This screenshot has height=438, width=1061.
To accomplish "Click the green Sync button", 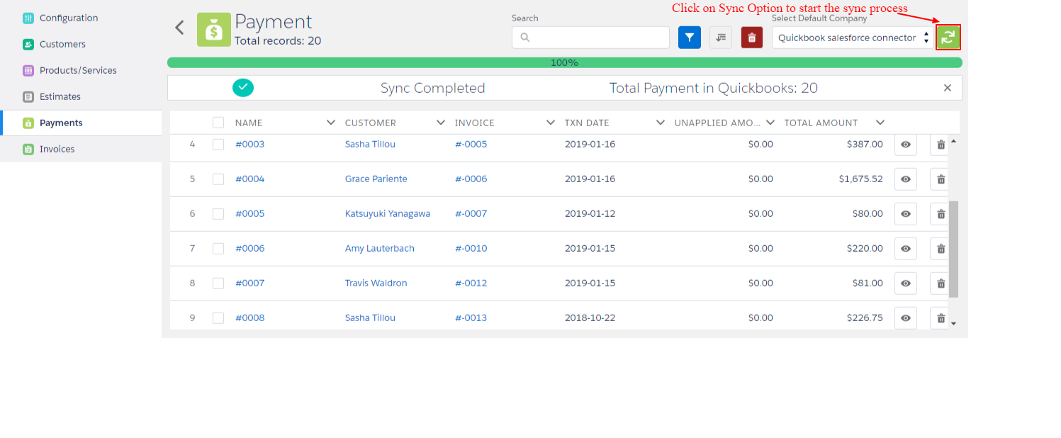I will point(948,38).
